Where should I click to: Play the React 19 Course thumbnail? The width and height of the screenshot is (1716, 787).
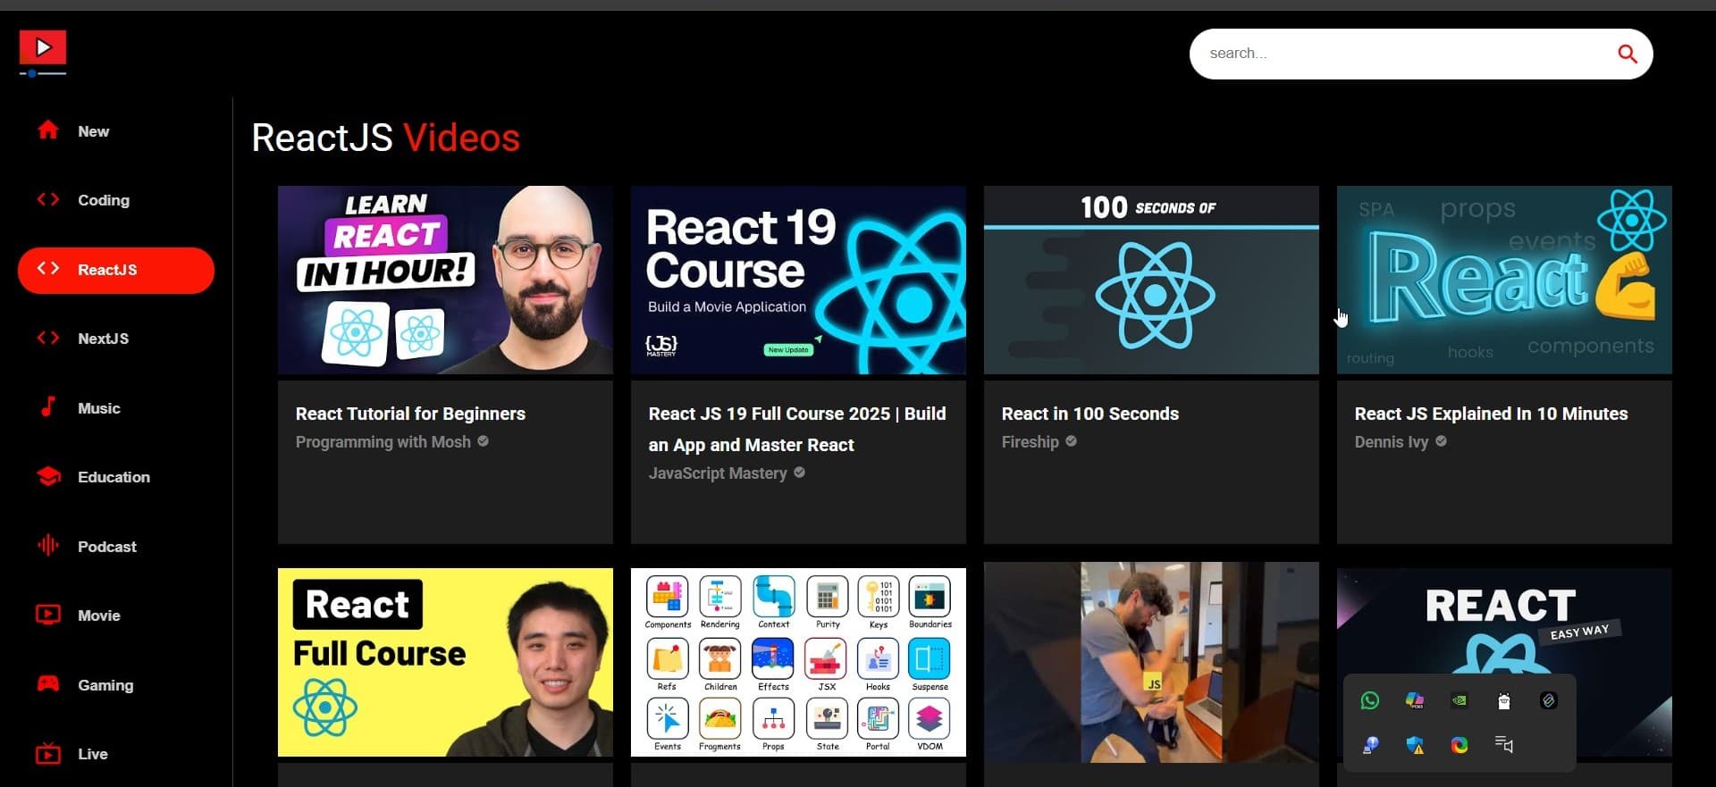798,280
